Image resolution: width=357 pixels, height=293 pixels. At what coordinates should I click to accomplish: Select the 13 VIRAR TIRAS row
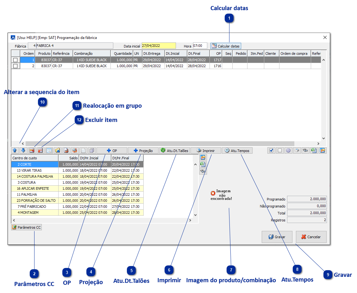tap(77, 170)
